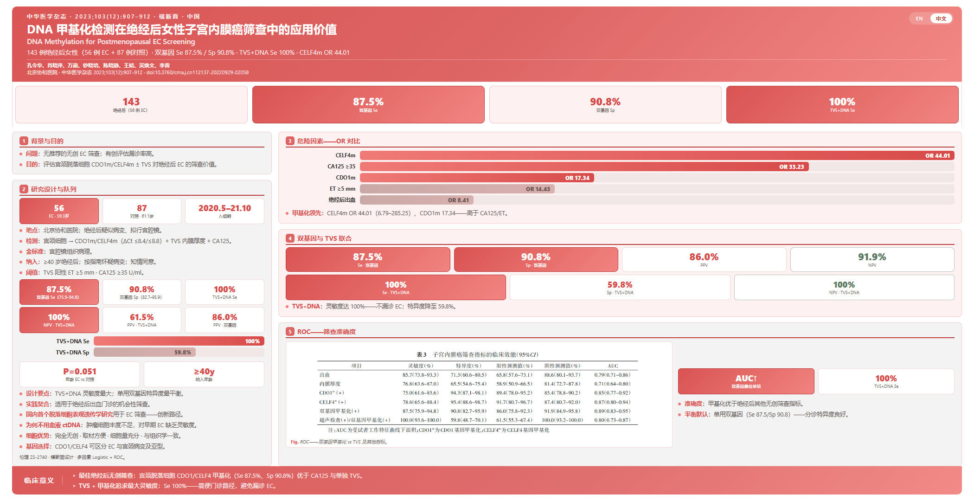Click the 基因选择 bullet about CDO1/CELF4
Image resolution: width=974 pixels, height=501 pixels.
click(96, 446)
